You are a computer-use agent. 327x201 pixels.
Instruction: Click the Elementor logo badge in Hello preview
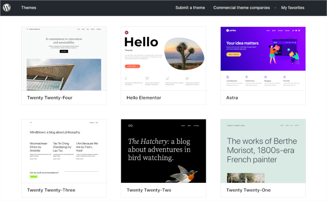[x=126, y=33]
